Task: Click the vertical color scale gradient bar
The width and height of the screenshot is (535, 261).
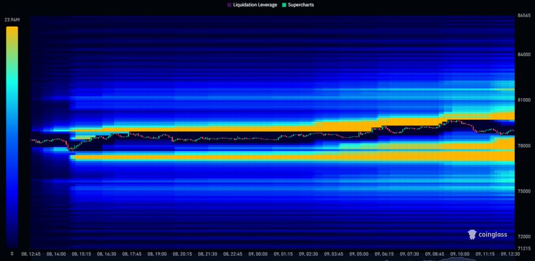Action: [x=12, y=137]
